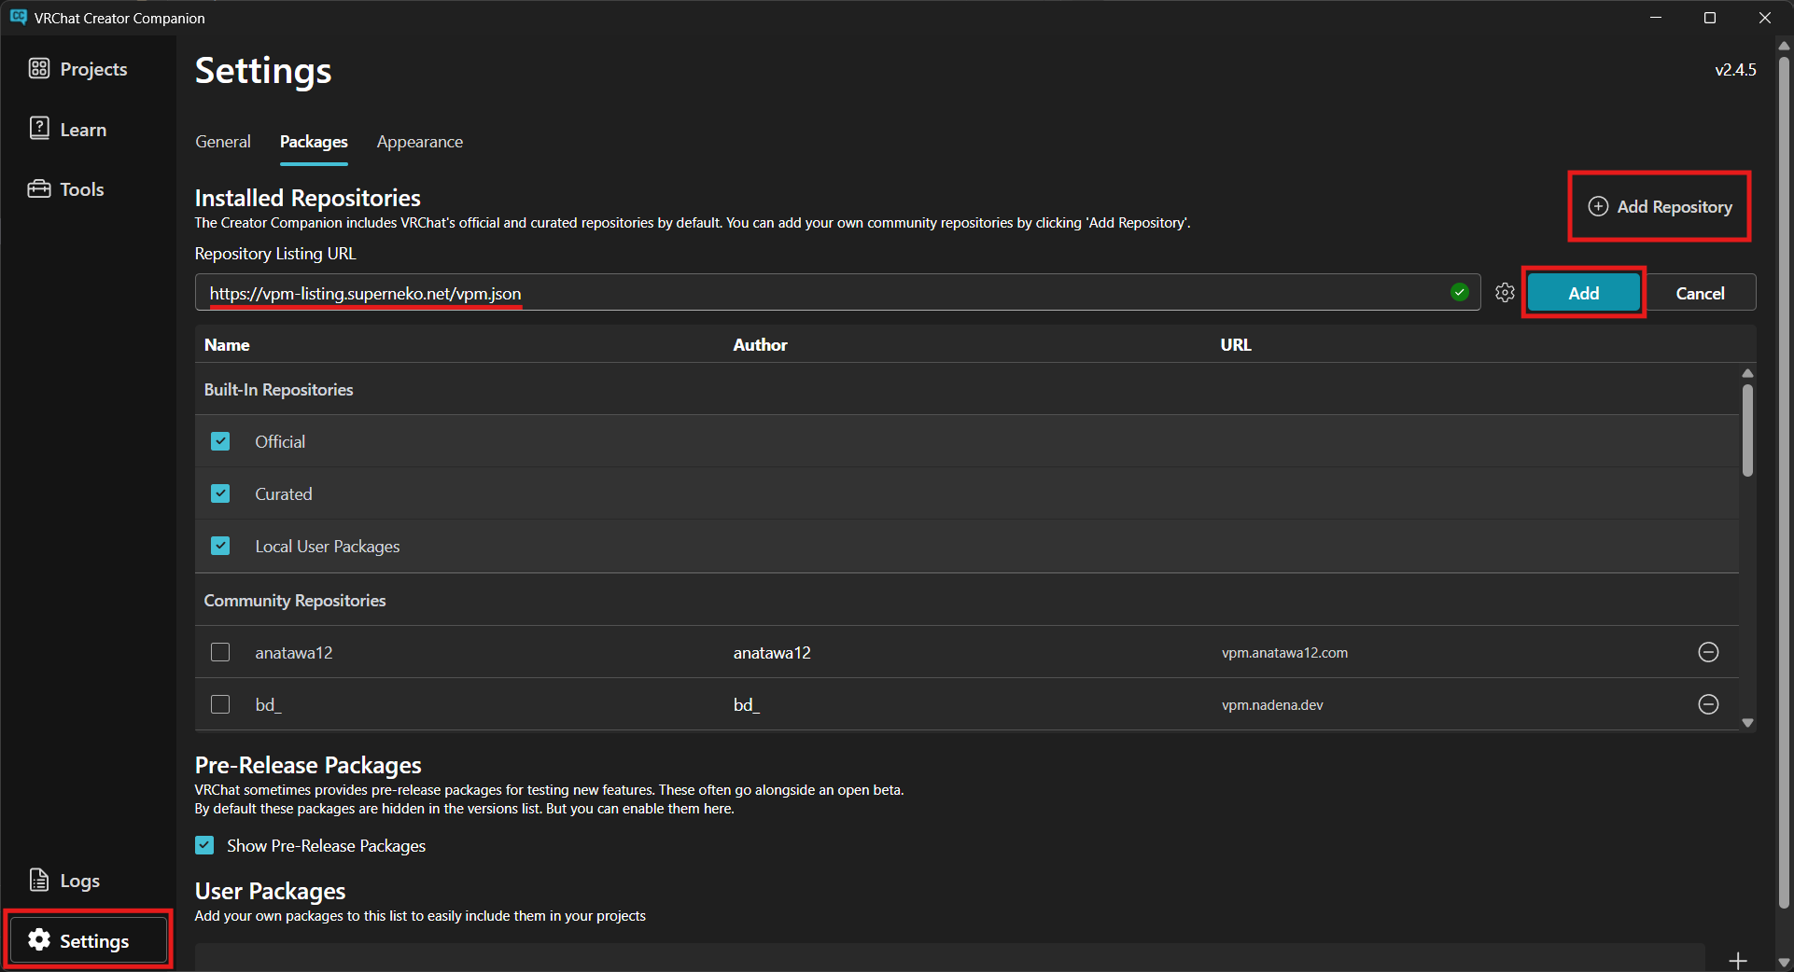Uncheck the Local User Packages checkbox
This screenshot has height=972, width=1794.
pyautogui.click(x=220, y=546)
